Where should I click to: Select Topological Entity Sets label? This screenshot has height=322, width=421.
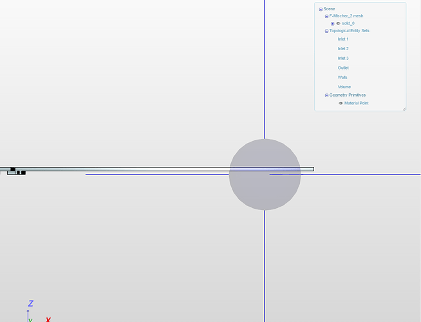349,31
